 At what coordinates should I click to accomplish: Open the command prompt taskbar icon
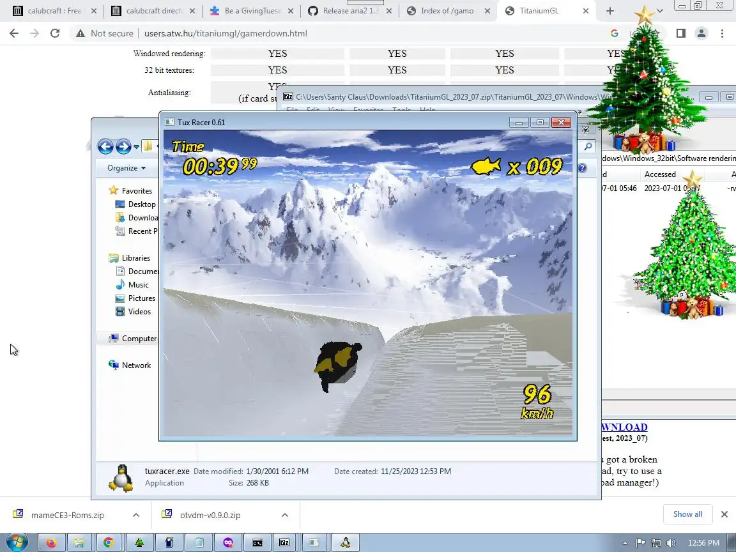[257, 542]
